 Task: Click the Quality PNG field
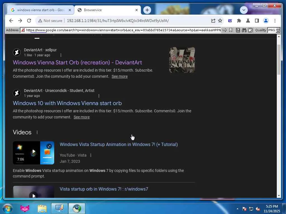pyautogui.click(x=272, y=30)
